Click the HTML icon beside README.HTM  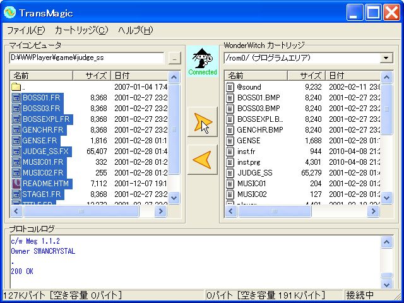pos(16,184)
